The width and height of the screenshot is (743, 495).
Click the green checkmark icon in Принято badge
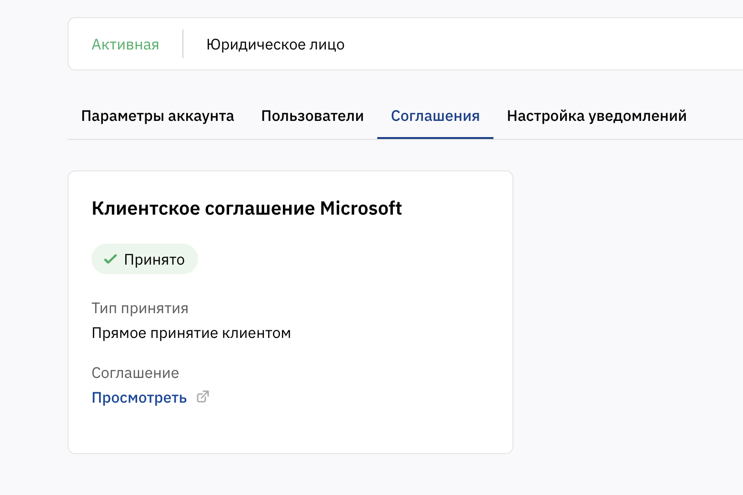pos(110,259)
